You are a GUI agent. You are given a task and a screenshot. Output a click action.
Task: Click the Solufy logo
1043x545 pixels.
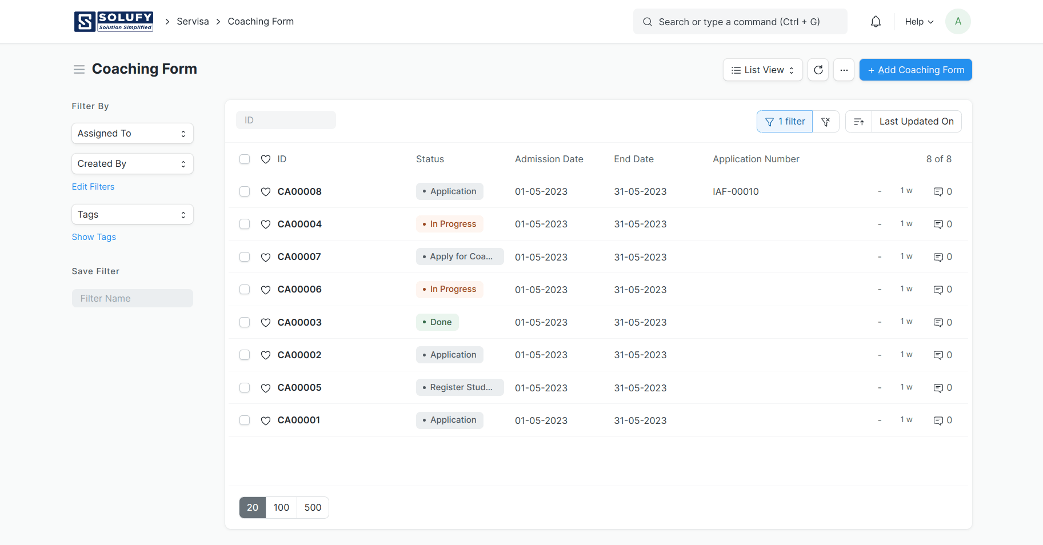[x=114, y=22]
